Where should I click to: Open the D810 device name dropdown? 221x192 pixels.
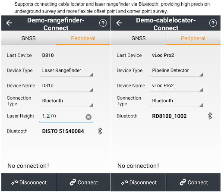[x=66, y=87]
